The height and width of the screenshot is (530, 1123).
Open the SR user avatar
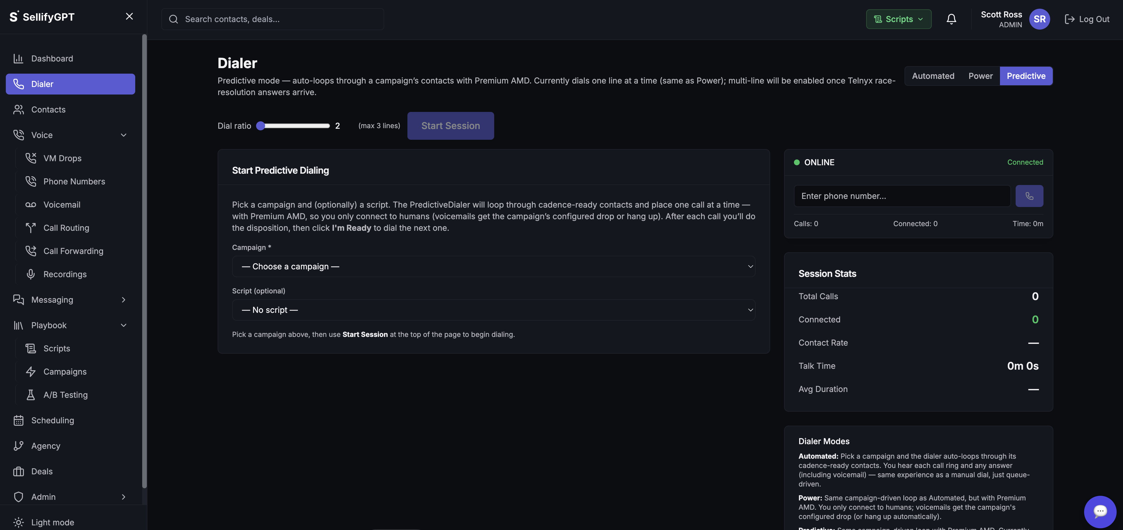pyautogui.click(x=1039, y=19)
